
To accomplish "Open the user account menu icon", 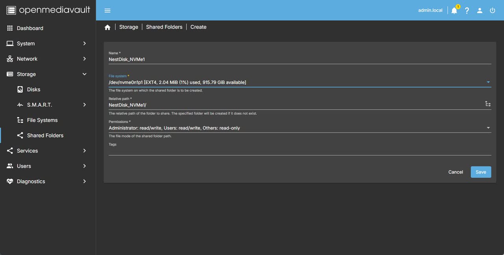I will tap(480, 11).
